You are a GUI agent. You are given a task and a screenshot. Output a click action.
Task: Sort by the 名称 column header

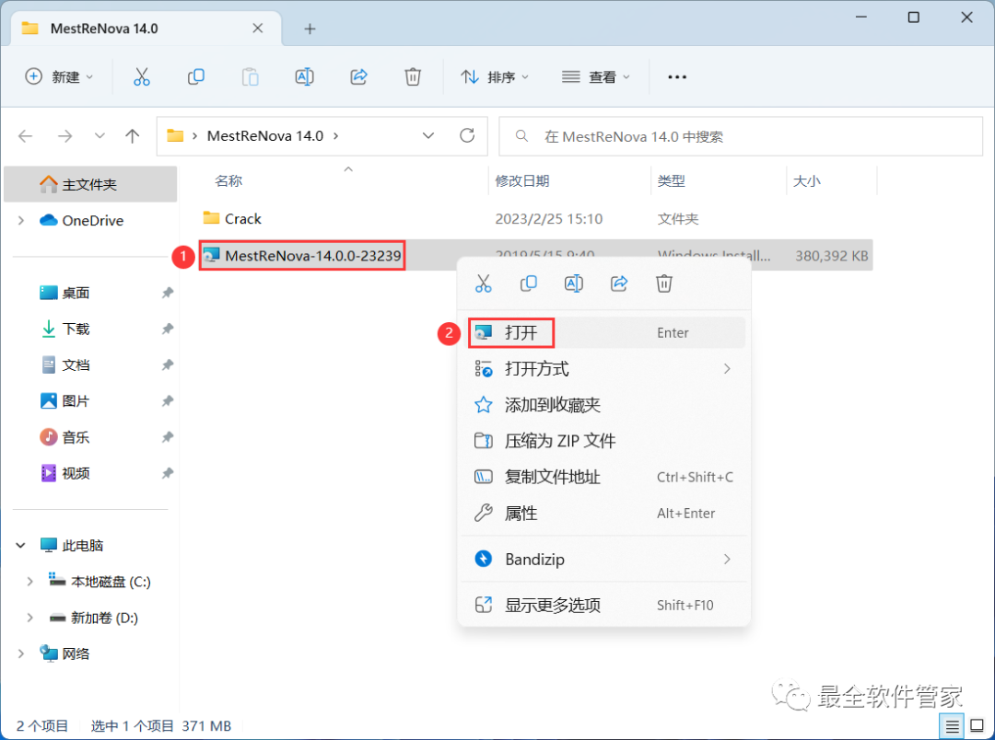(228, 180)
